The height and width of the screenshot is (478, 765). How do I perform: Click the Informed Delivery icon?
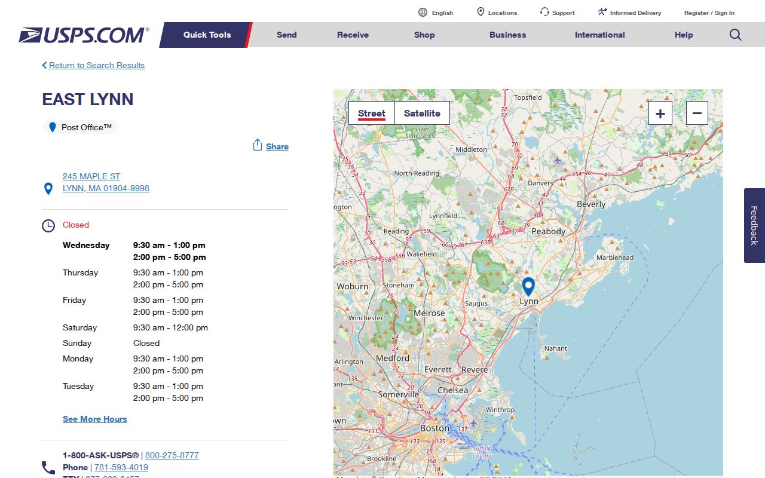click(602, 12)
